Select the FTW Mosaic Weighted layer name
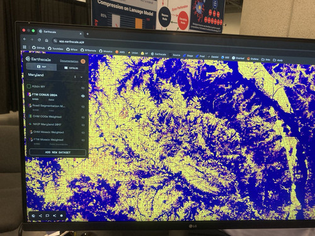The height and width of the screenshot is (236, 315). point(49,140)
